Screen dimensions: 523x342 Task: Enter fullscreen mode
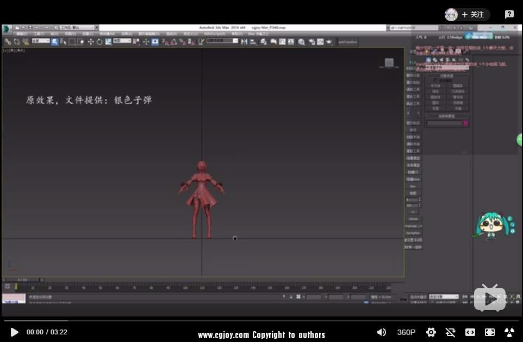pos(490,332)
